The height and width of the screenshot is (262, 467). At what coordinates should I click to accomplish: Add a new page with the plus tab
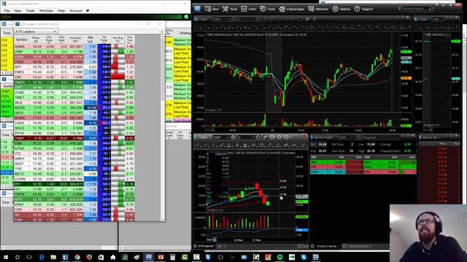[x=220, y=246]
